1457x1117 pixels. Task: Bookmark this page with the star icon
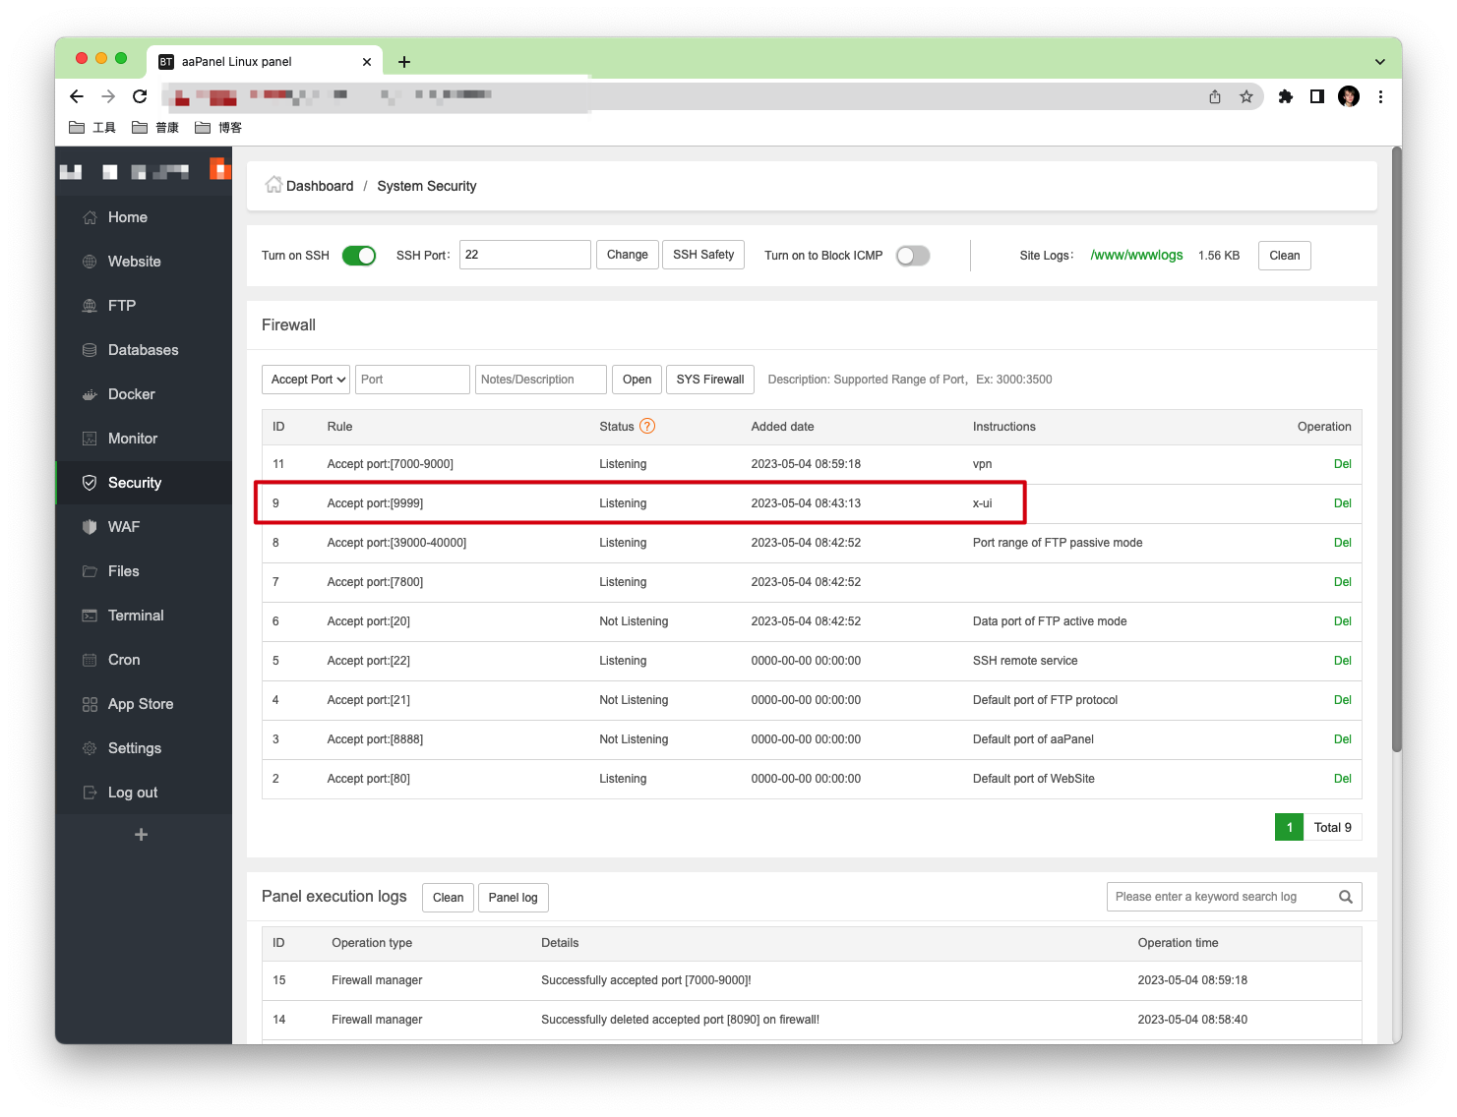point(1246,96)
